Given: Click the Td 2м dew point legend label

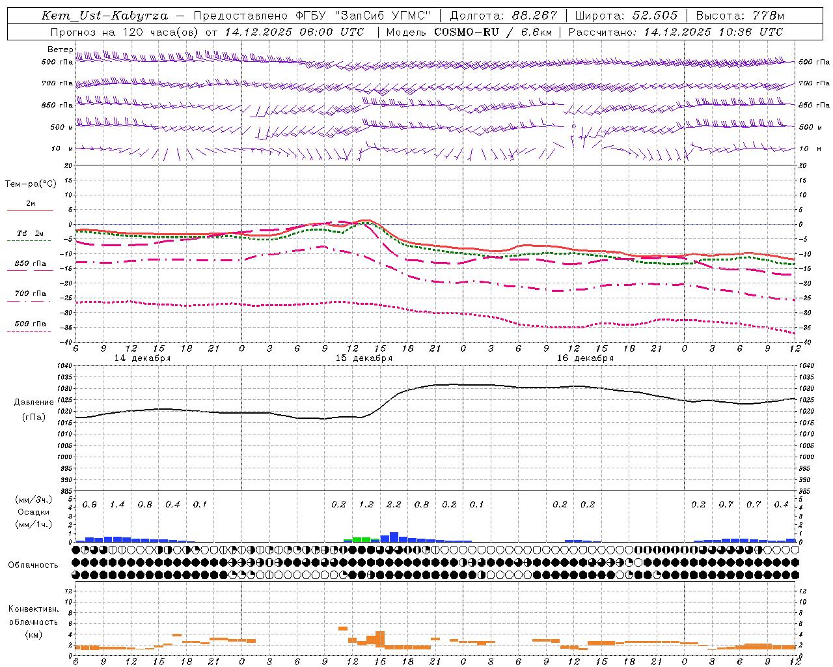Looking at the screenshot, I should [30, 233].
